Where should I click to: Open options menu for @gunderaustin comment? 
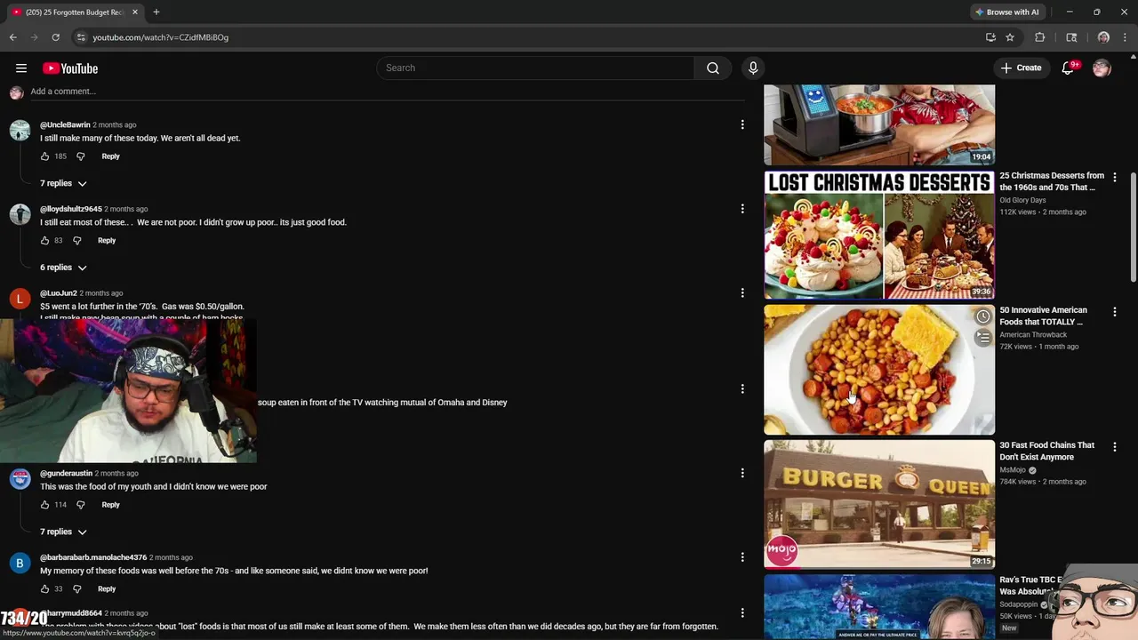point(742,473)
